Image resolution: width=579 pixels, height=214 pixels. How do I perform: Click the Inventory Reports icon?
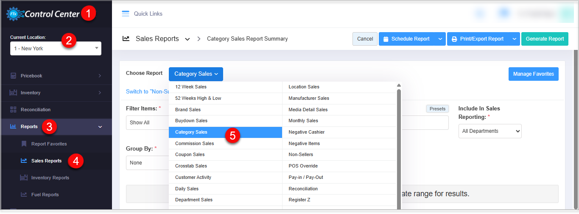click(24, 178)
